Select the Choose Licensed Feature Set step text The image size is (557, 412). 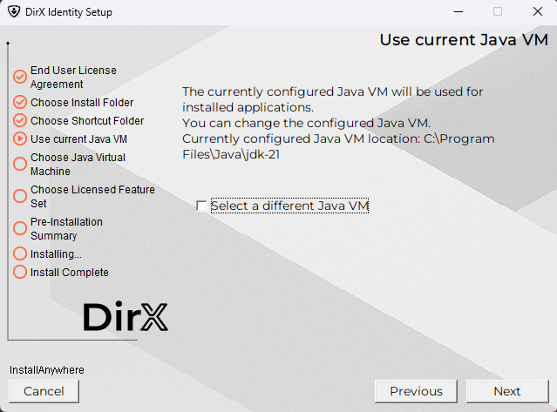[x=92, y=196]
